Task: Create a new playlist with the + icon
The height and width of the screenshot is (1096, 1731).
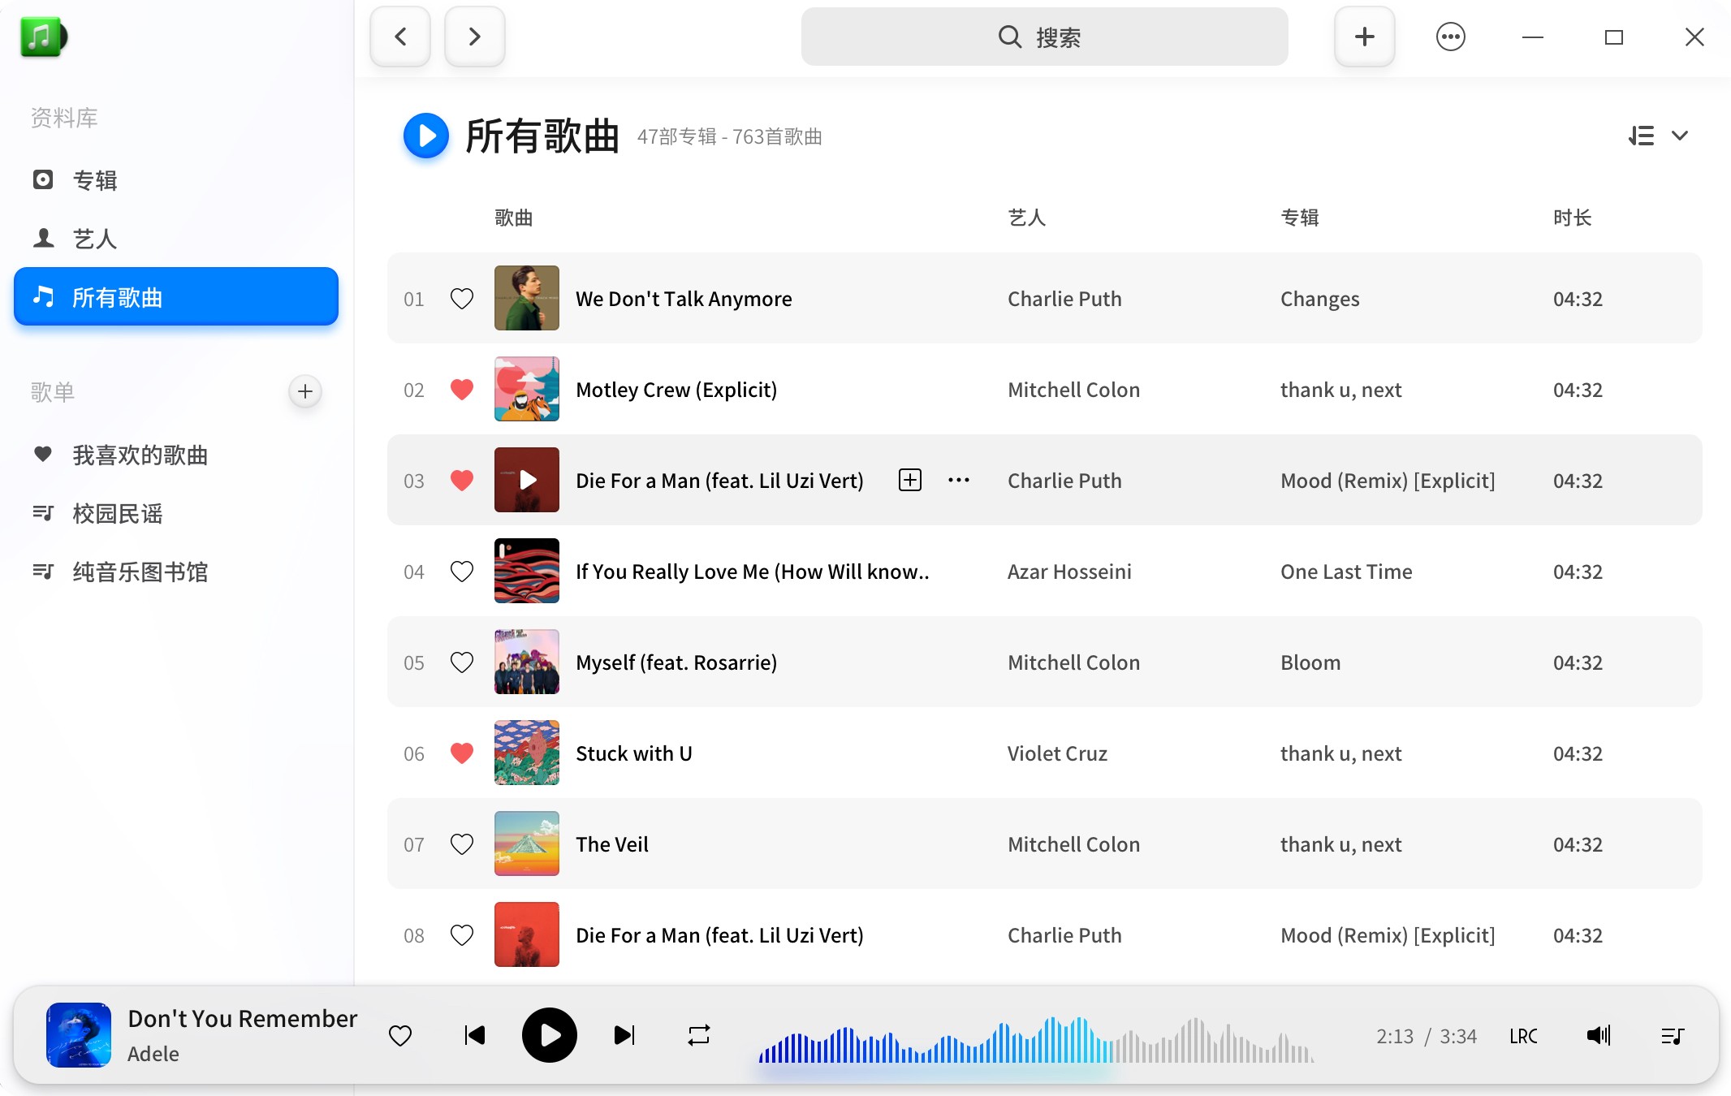Action: (x=304, y=391)
